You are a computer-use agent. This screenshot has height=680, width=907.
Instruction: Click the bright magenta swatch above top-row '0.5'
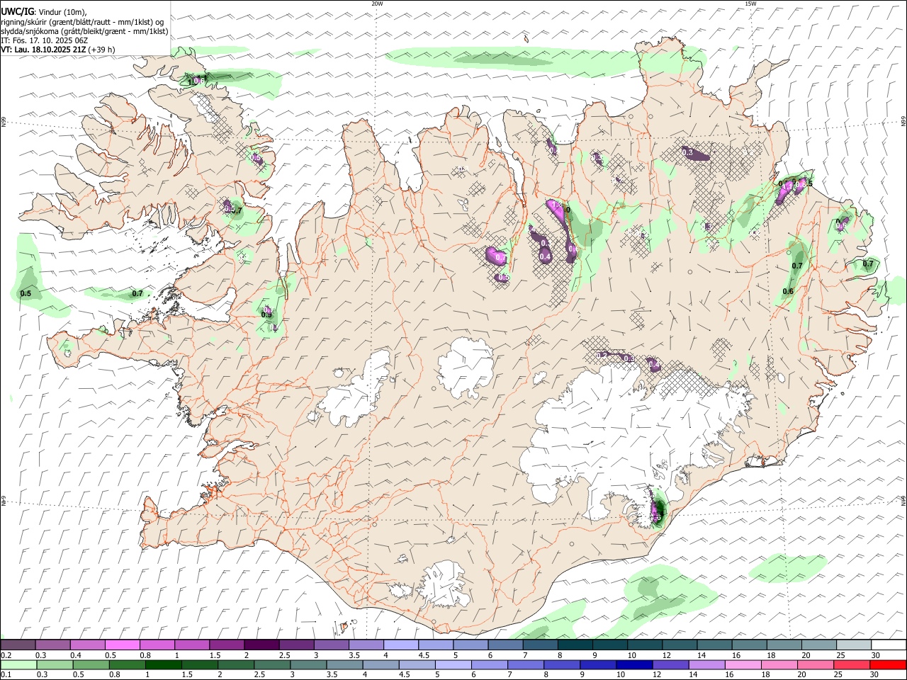[x=122, y=645]
